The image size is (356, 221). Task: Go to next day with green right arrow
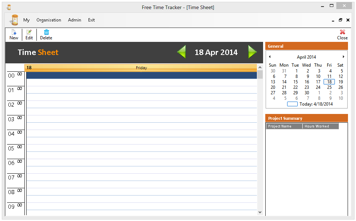coord(253,52)
